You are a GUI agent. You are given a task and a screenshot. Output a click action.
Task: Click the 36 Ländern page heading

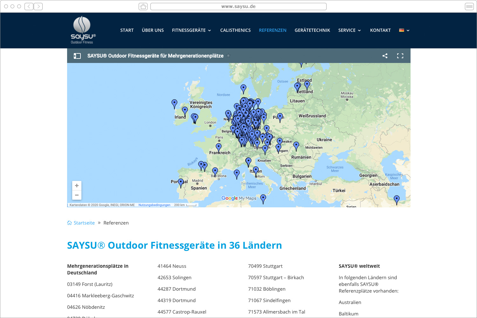(x=175, y=245)
